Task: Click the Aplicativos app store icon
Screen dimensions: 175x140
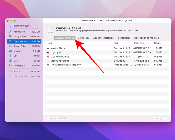Action: pyautogui.click(x=10, y=32)
